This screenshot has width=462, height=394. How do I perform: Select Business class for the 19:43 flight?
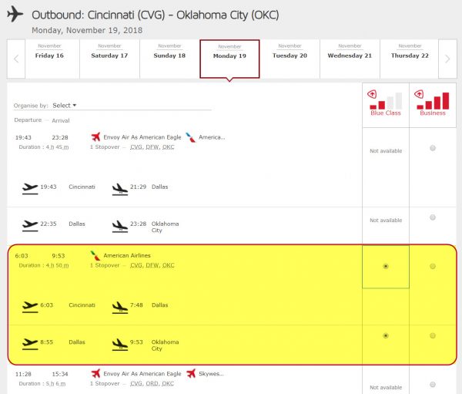pyautogui.click(x=433, y=148)
